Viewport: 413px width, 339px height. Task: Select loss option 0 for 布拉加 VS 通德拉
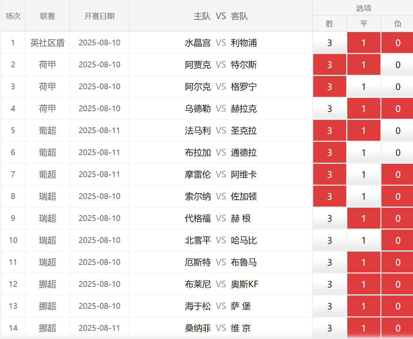[398, 152]
